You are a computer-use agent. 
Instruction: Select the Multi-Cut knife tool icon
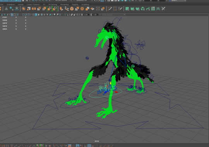[x=110, y=9]
